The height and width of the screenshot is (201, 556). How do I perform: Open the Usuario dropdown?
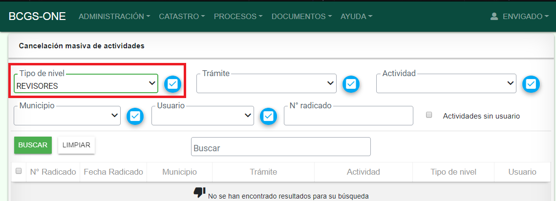click(x=202, y=116)
